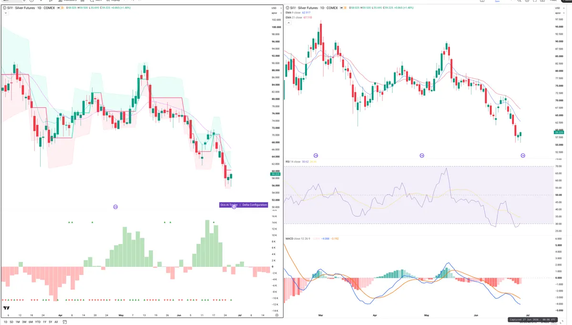Click the late-April event marker in right chart
The width and height of the screenshot is (572, 325).
point(422,155)
